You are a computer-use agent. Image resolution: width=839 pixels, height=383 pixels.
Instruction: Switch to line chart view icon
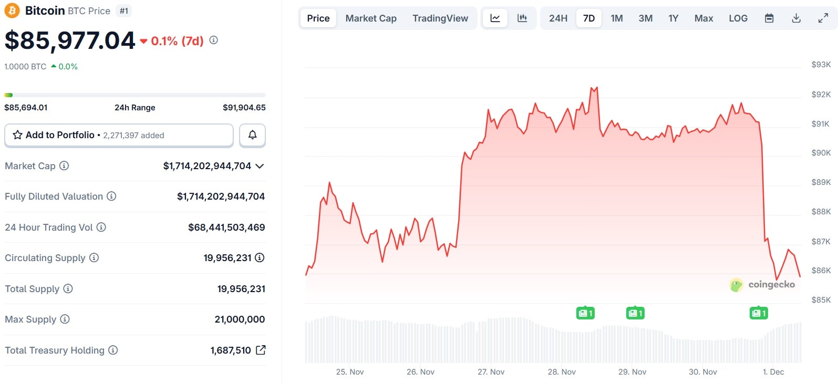pos(495,18)
